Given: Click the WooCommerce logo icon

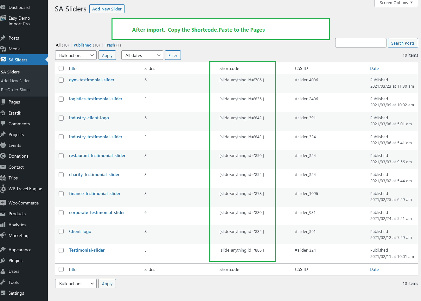Looking at the screenshot, I should coord(3,203).
